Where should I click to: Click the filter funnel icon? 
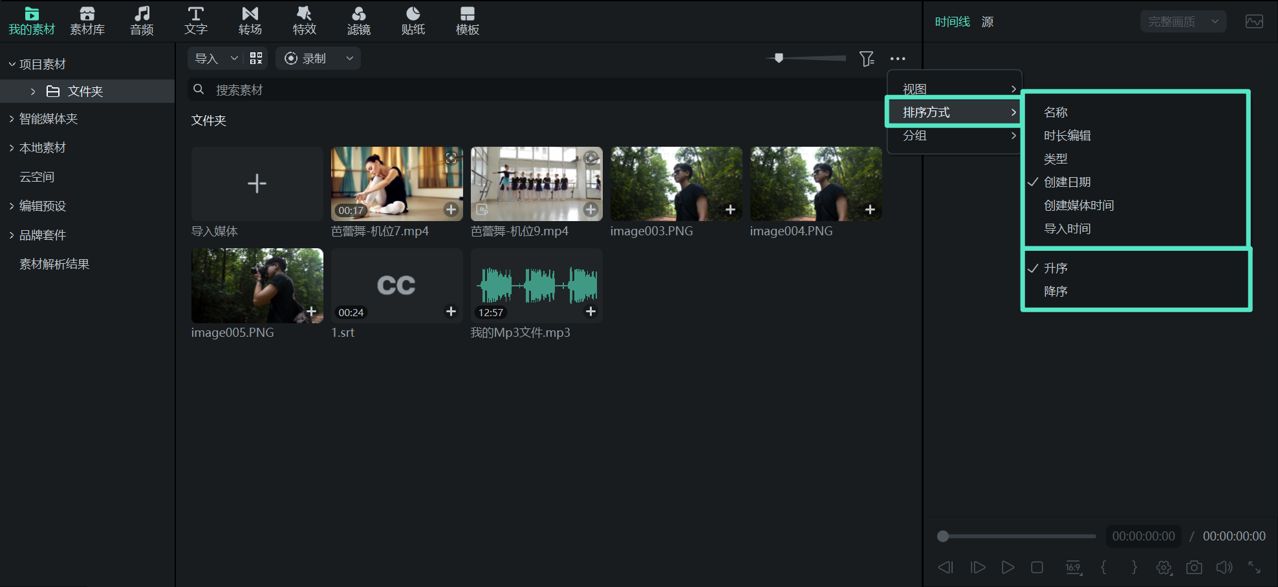[x=867, y=59]
